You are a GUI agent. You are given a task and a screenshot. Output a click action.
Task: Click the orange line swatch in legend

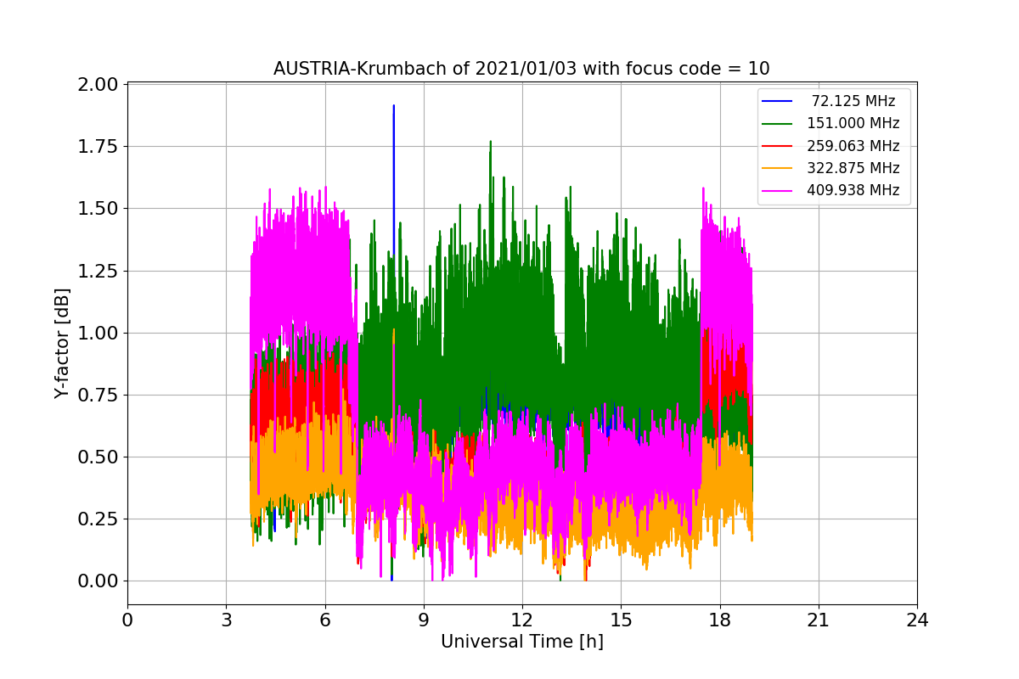[x=778, y=168]
